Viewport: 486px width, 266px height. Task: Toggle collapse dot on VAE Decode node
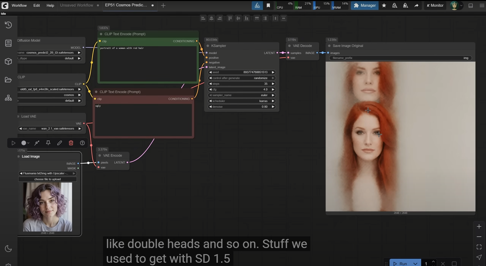point(289,46)
